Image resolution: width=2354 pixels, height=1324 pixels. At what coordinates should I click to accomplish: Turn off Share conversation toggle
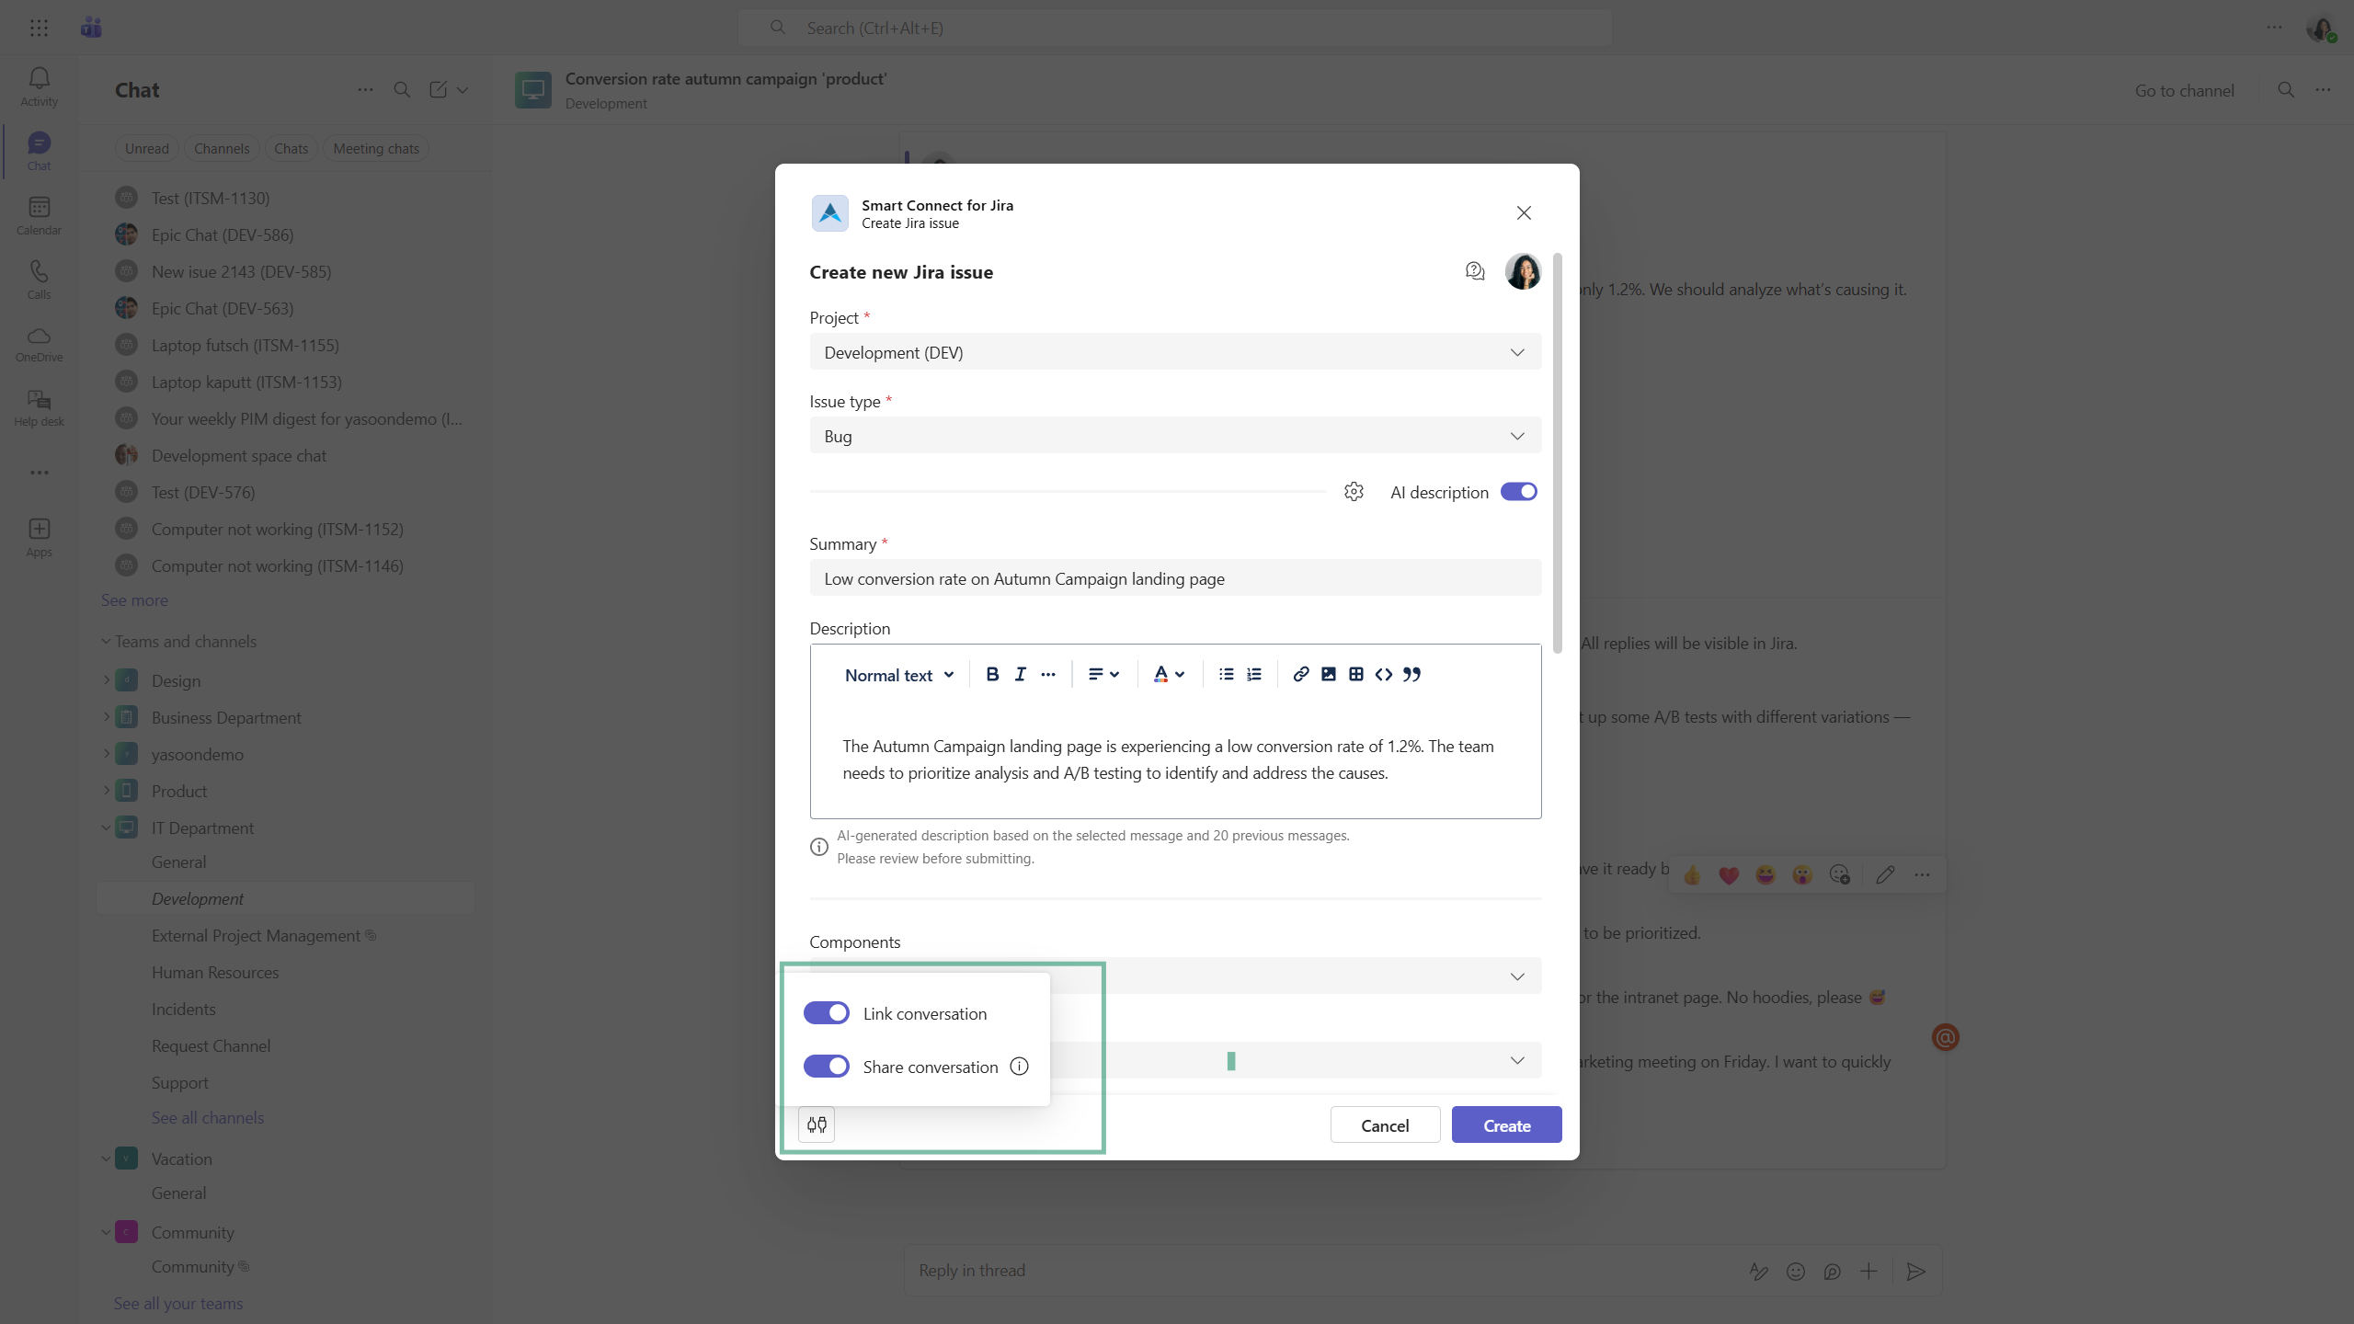(826, 1067)
